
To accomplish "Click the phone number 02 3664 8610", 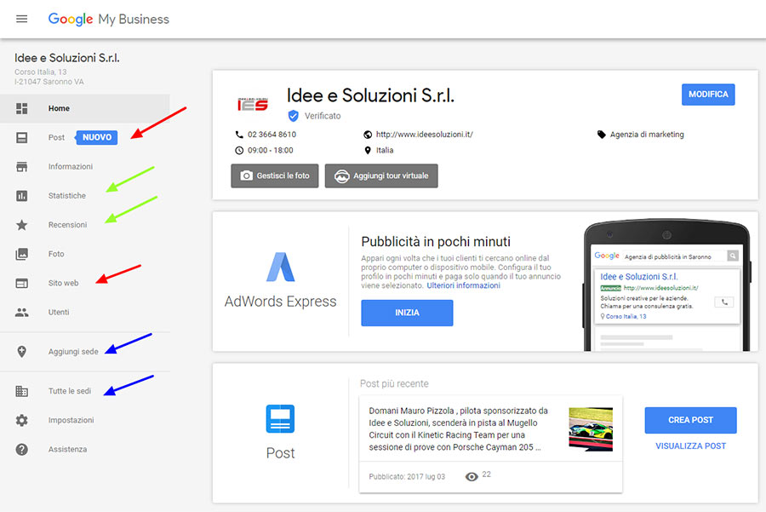I will click(272, 135).
